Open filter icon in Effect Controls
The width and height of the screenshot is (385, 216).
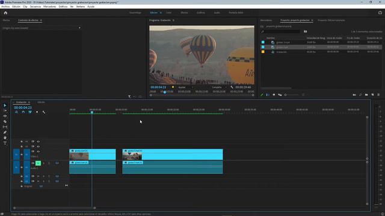[x=129, y=97]
